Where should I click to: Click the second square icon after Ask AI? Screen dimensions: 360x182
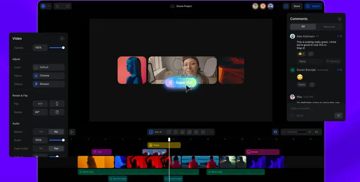click(175, 132)
